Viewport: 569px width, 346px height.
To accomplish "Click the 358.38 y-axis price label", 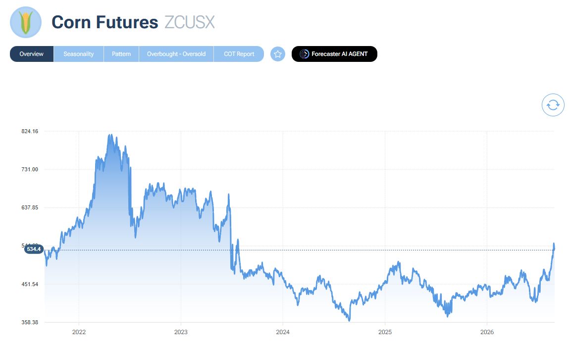I will [30, 322].
